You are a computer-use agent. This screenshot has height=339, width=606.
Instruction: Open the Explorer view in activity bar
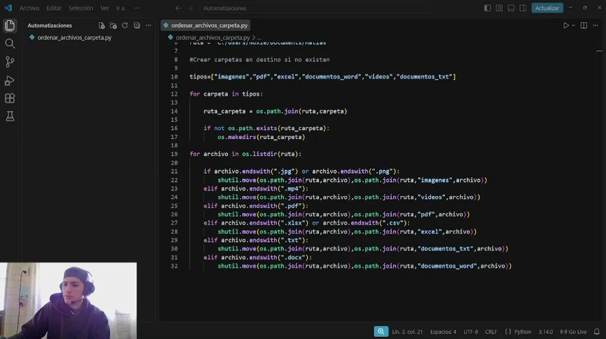pyautogui.click(x=9, y=25)
